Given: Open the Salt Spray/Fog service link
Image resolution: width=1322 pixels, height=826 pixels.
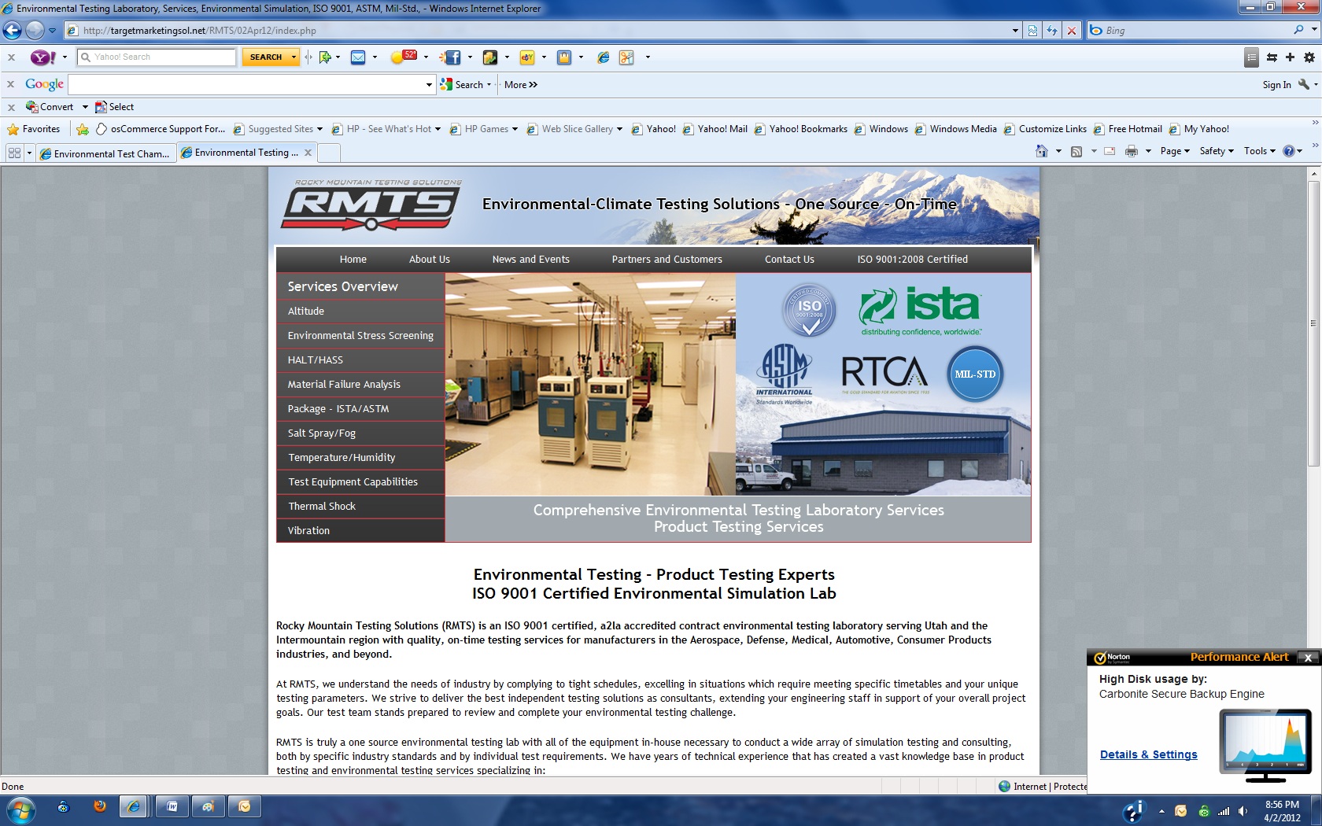Looking at the screenshot, I should (321, 433).
